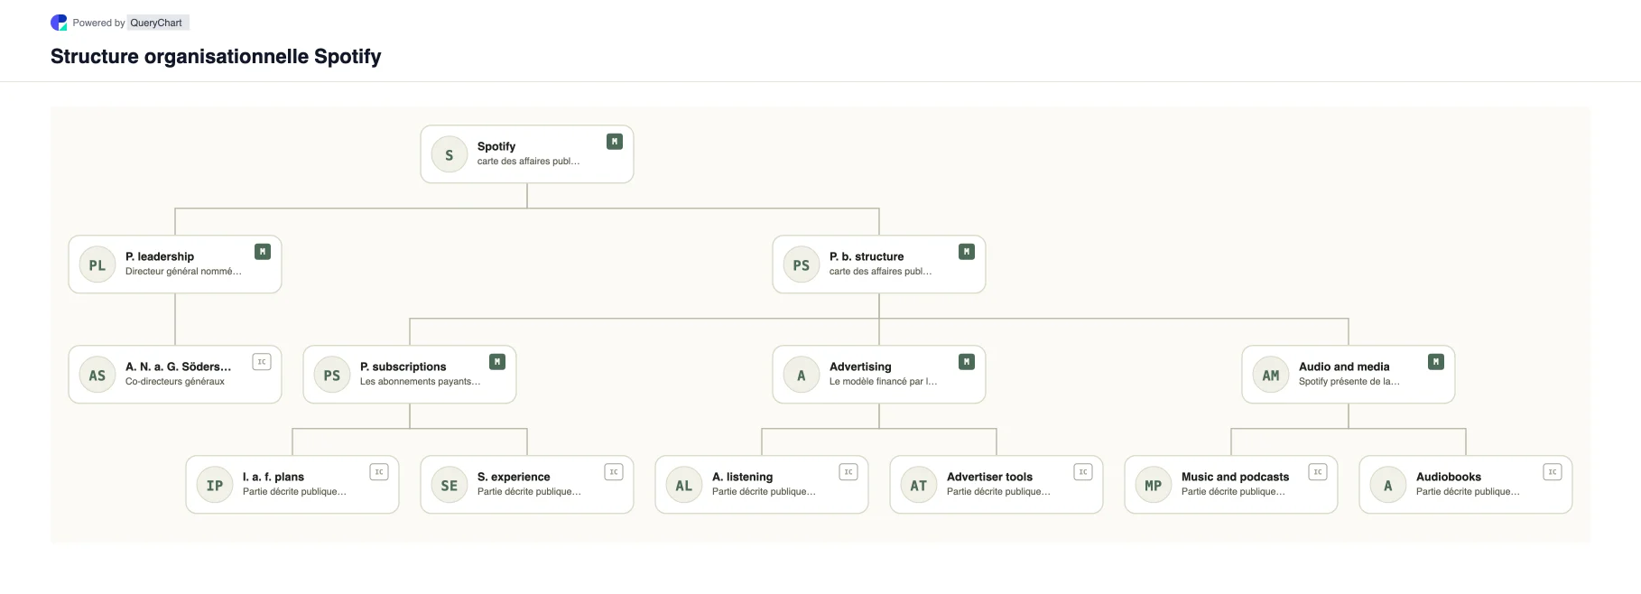This screenshot has height=594, width=1641.
Task: Select the Audio and media node card
Action: (x=1349, y=375)
